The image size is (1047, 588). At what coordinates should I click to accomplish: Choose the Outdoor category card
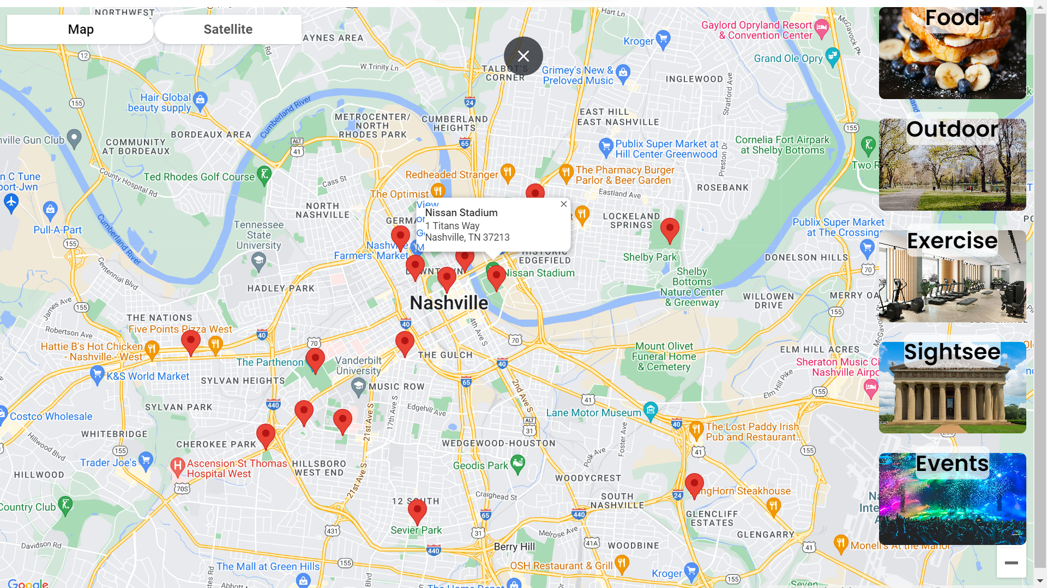(x=952, y=164)
